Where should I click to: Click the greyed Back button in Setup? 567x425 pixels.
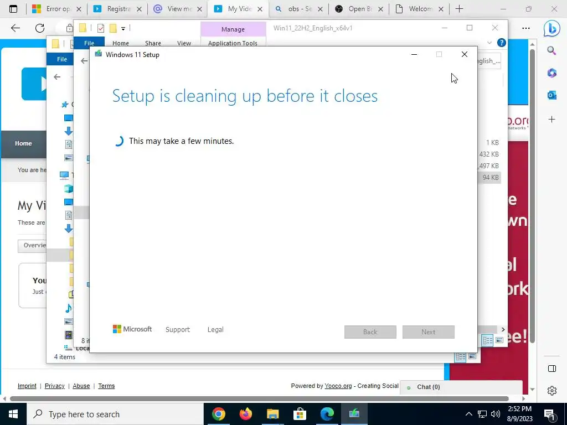pos(370,332)
